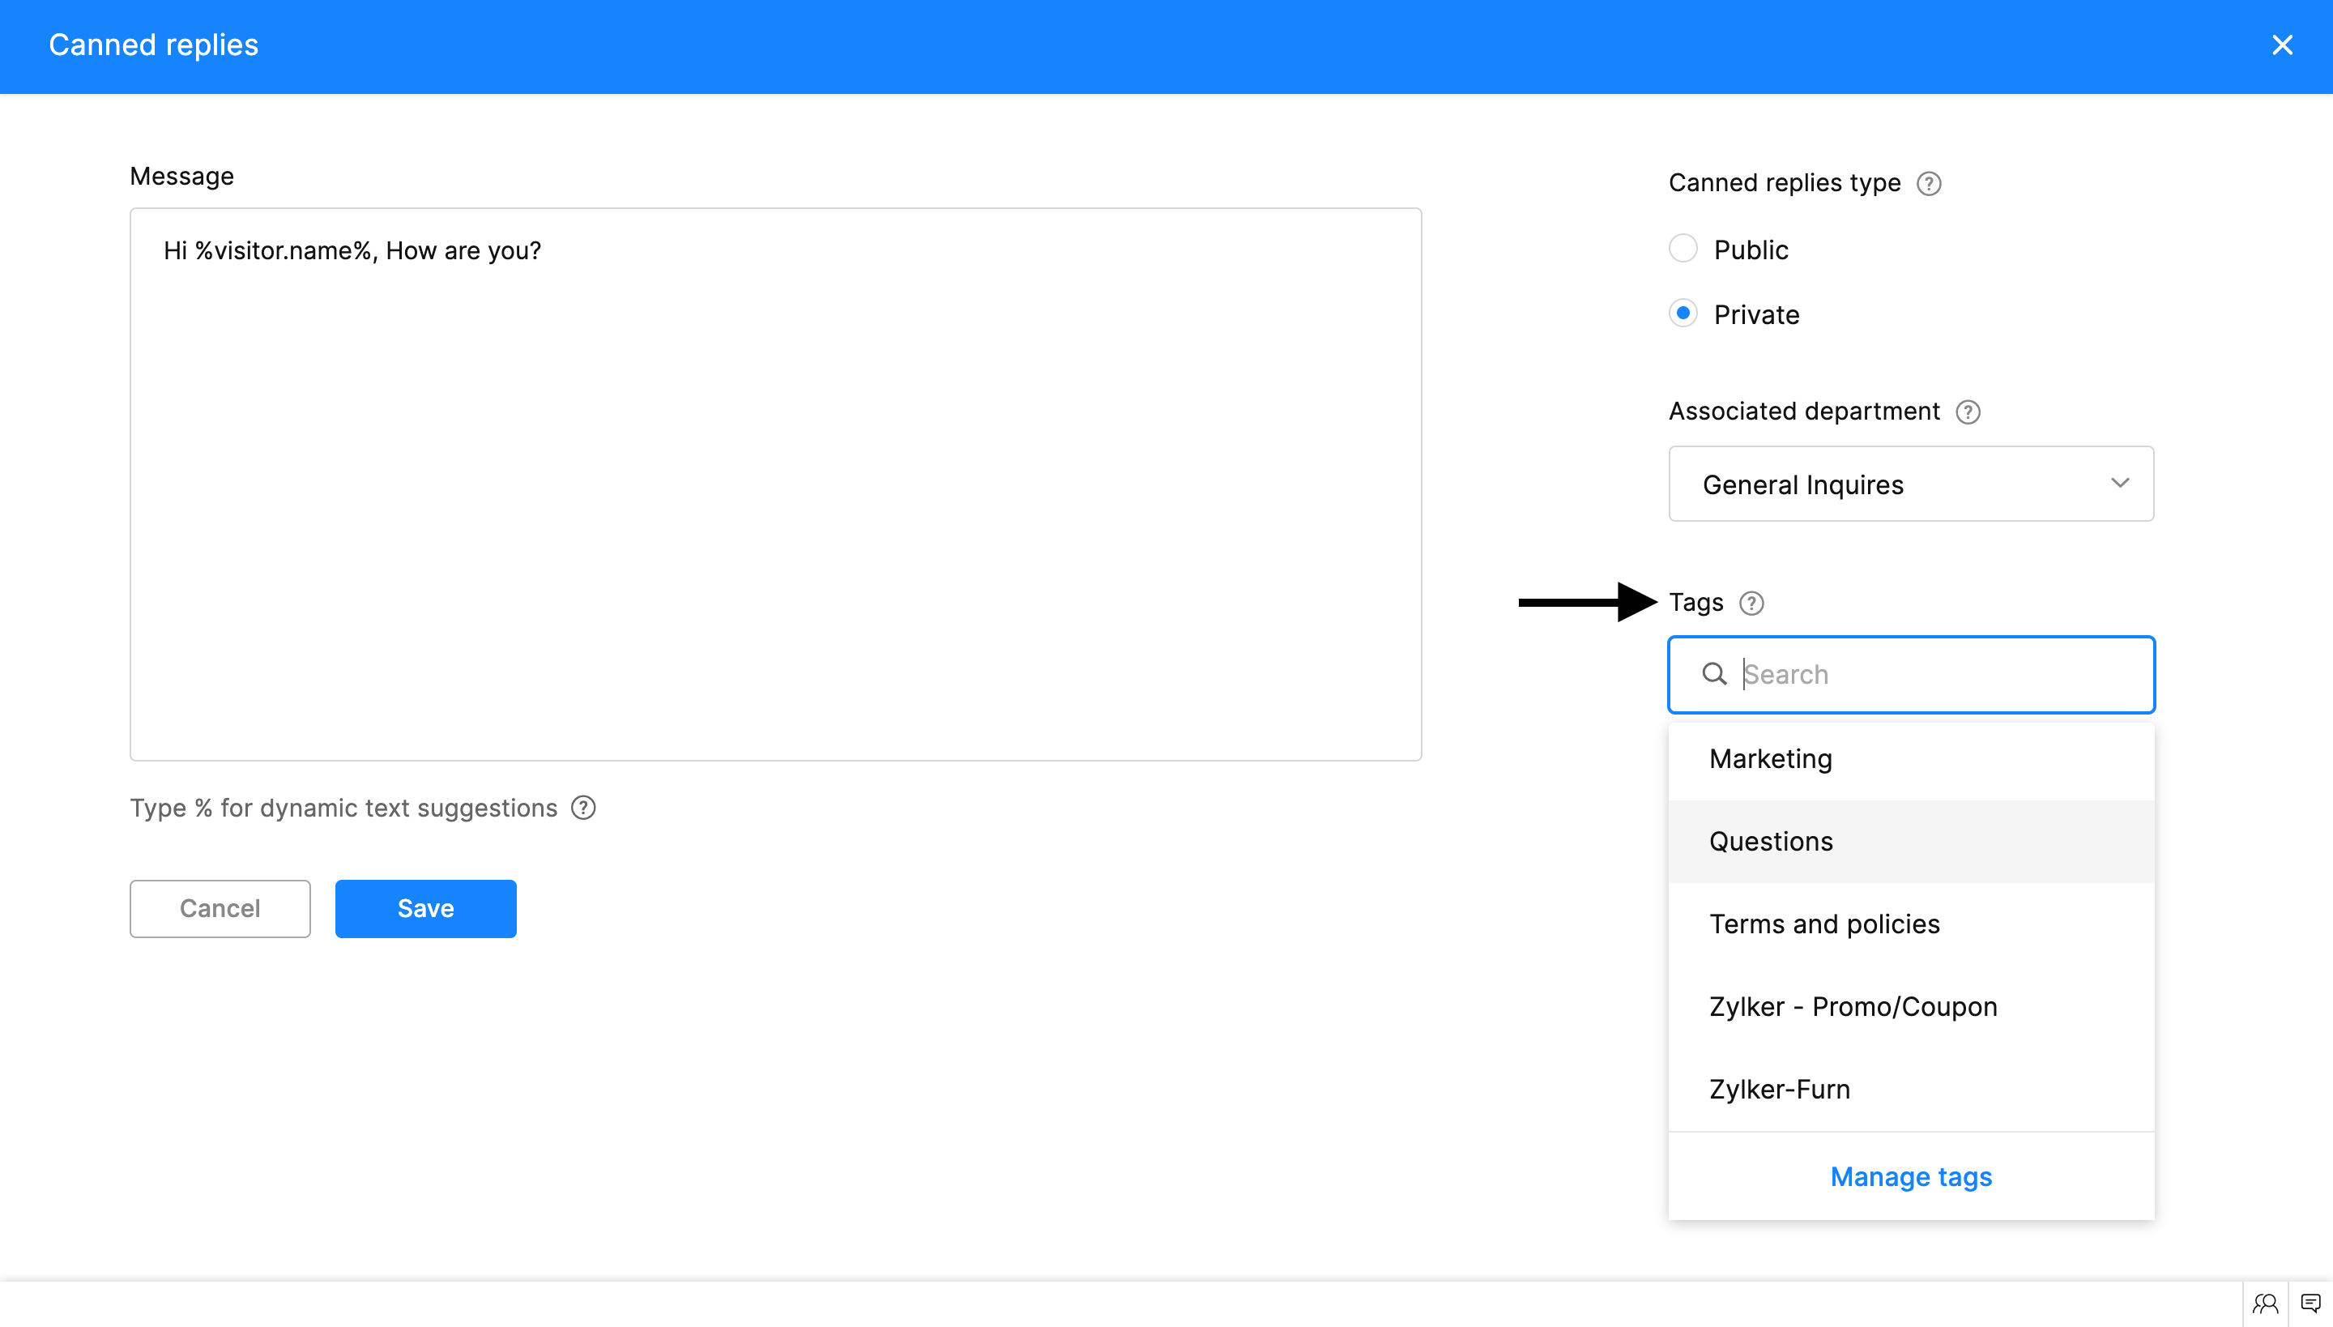Click the department dropdown chevron arrow

2120,483
